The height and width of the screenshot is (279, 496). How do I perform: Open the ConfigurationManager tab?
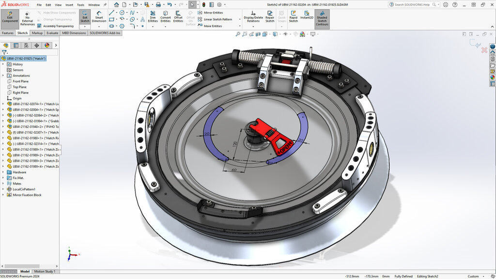coord(26,45)
